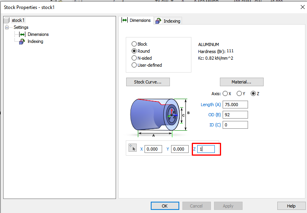Choose the N-sided stock shape
Image resolution: width=307 pixels, height=213 pixels.
[134, 58]
